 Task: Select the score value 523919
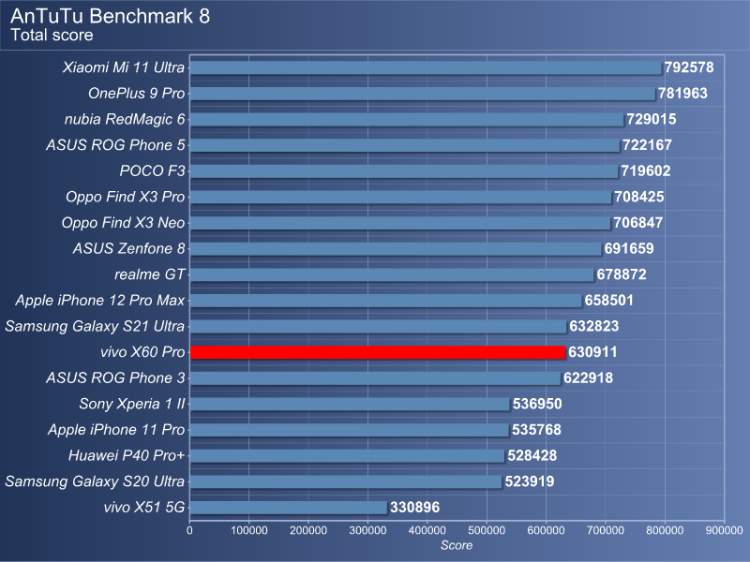(x=530, y=481)
